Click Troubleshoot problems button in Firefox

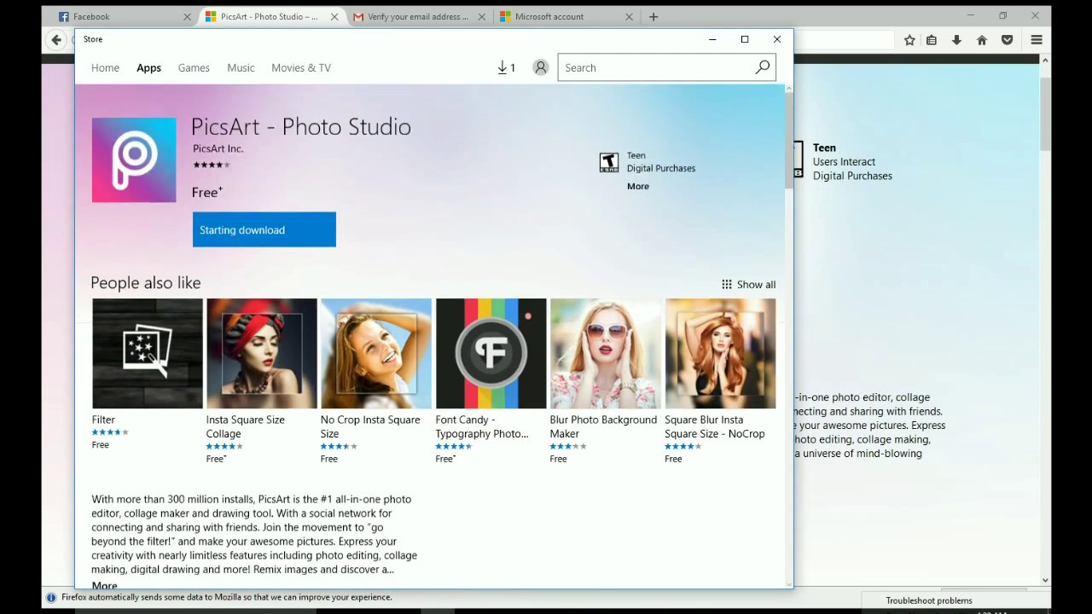tap(929, 600)
